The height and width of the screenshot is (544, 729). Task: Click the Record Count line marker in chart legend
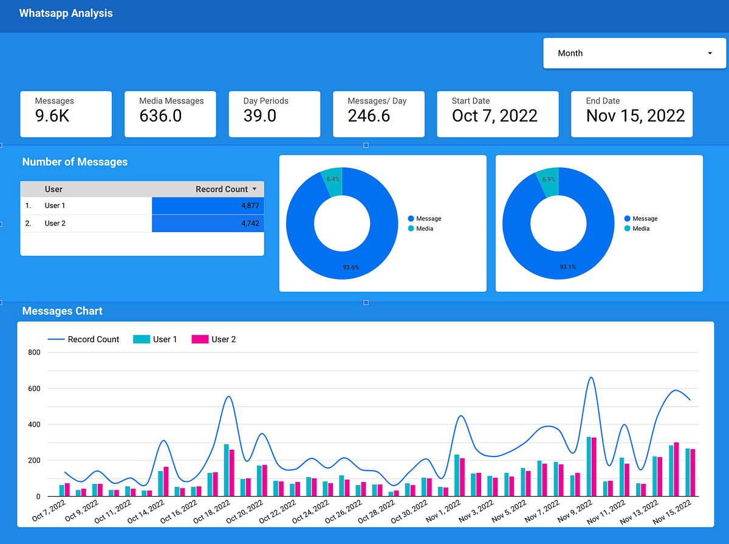coord(58,339)
